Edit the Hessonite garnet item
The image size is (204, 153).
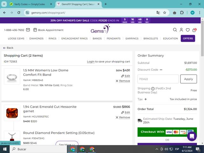[x=127, y=113]
